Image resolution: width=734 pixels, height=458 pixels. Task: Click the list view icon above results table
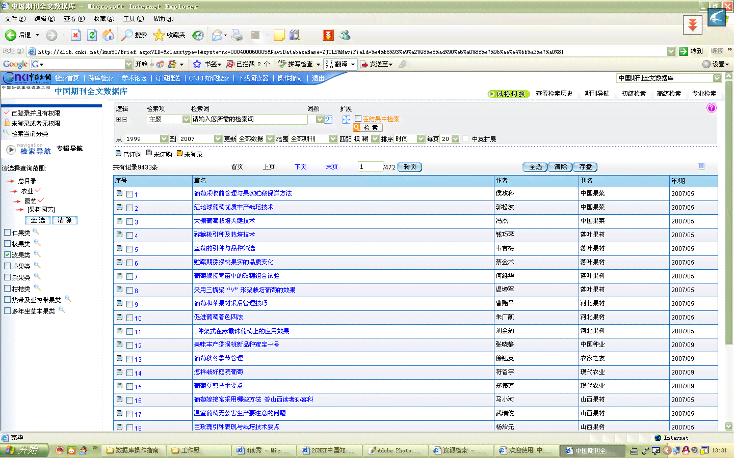point(701,166)
